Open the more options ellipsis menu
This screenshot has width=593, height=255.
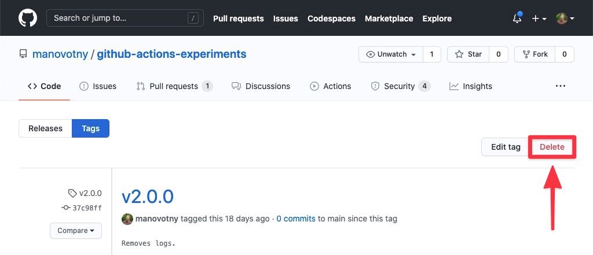pyautogui.click(x=560, y=86)
